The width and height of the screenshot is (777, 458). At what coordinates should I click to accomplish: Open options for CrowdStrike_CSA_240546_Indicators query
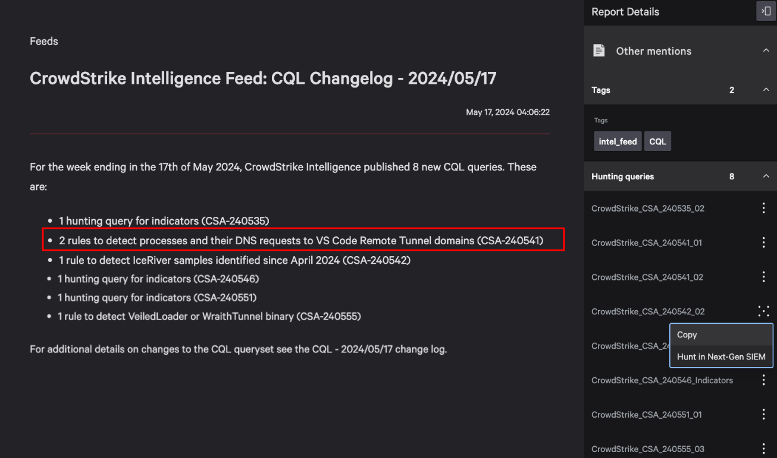pos(764,380)
